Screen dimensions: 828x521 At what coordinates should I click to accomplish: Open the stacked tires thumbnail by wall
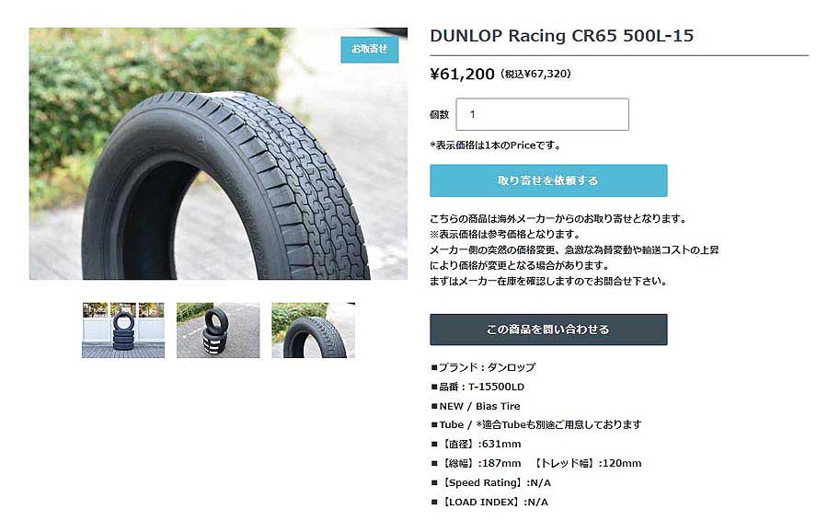123,330
